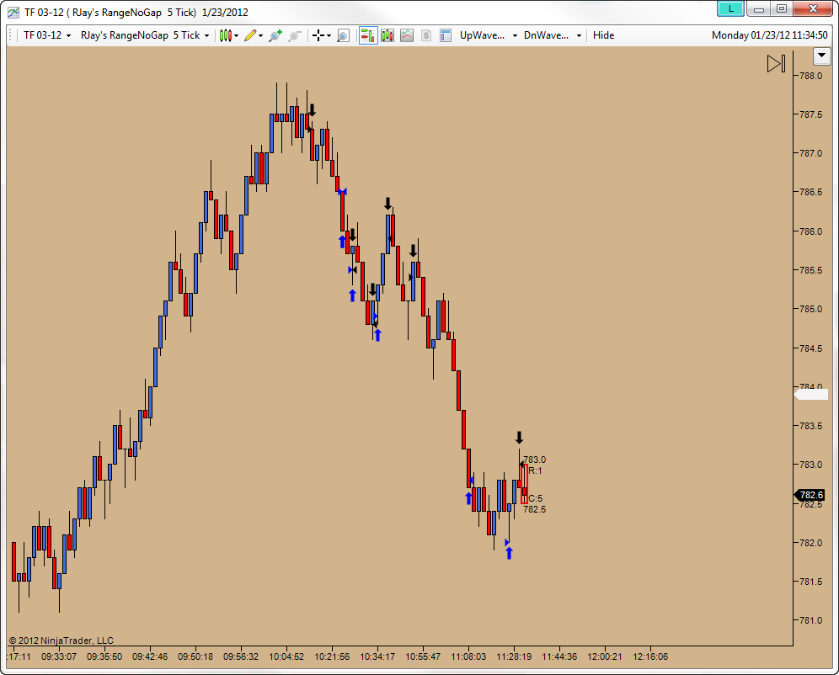839x675 pixels.
Task: Click the 10:04:52 time axis label
Action: (286, 656)
